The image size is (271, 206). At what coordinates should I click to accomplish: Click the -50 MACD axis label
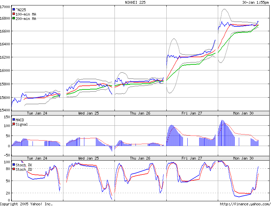tap(7, 155)
